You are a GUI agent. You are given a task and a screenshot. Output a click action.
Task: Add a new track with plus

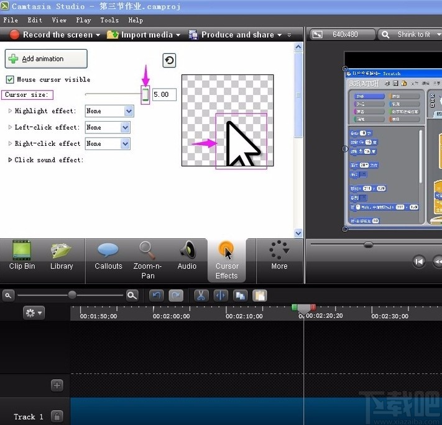57,385
